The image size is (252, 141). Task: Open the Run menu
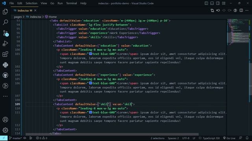60,3
